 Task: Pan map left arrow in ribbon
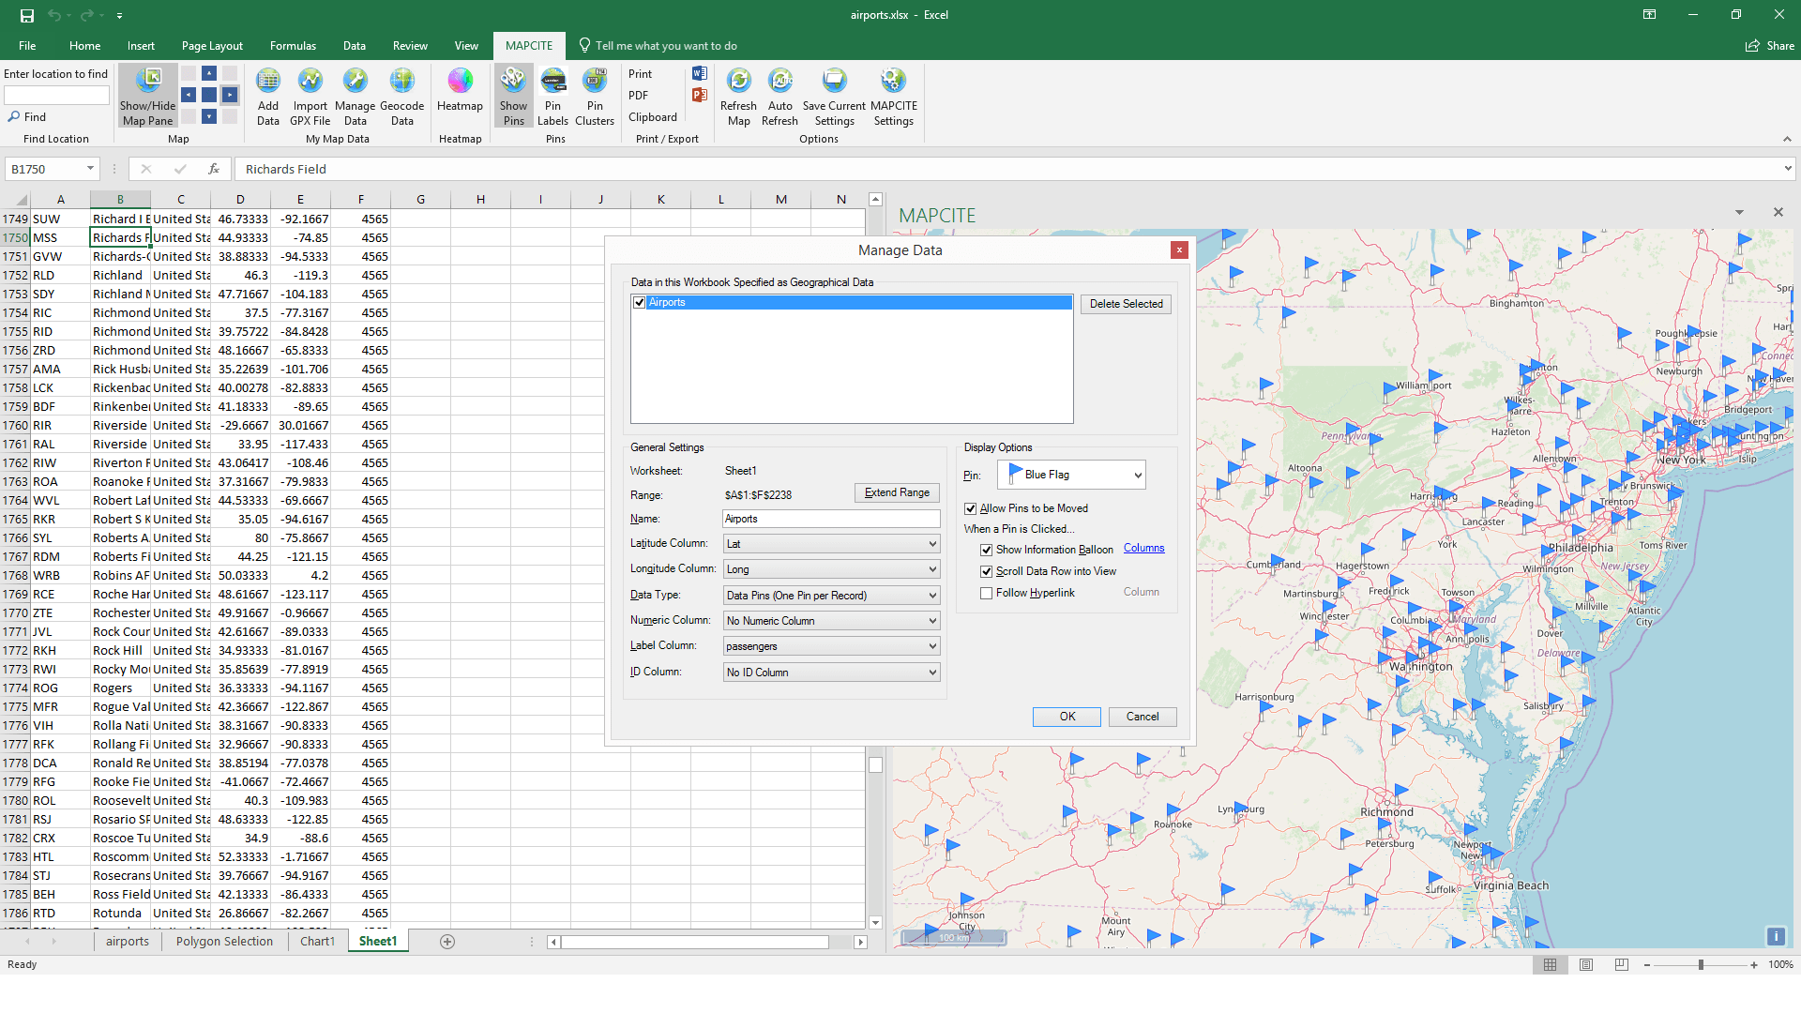(189, 95)
